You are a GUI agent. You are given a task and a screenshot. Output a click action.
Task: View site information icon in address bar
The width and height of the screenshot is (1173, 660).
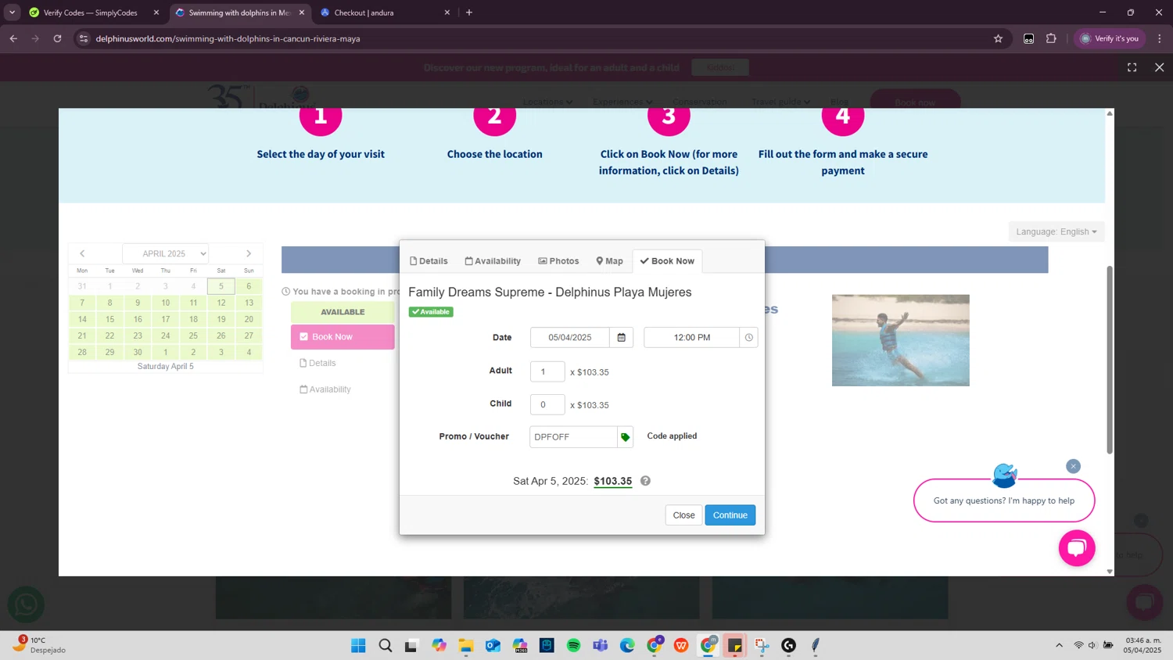(x=84, y=38)
